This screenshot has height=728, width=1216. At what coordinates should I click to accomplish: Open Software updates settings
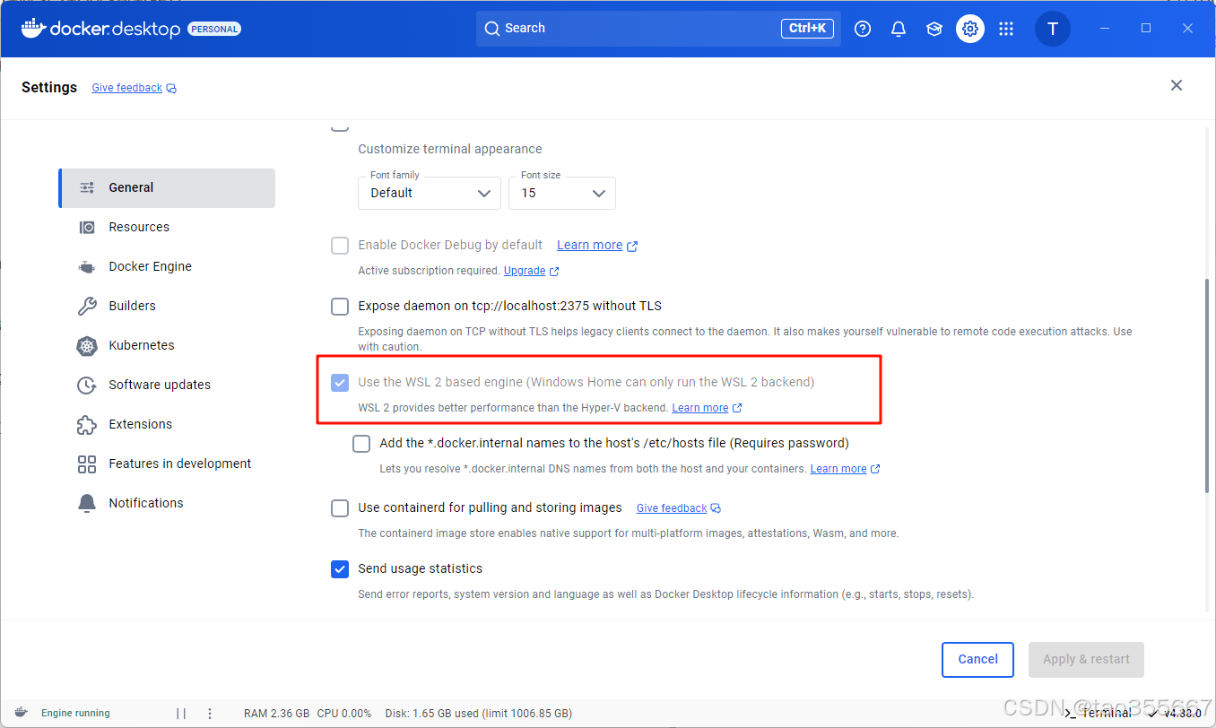pos(168,386)
